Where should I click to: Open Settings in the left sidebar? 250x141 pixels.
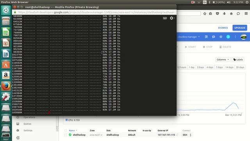click(x=28, y=130)
